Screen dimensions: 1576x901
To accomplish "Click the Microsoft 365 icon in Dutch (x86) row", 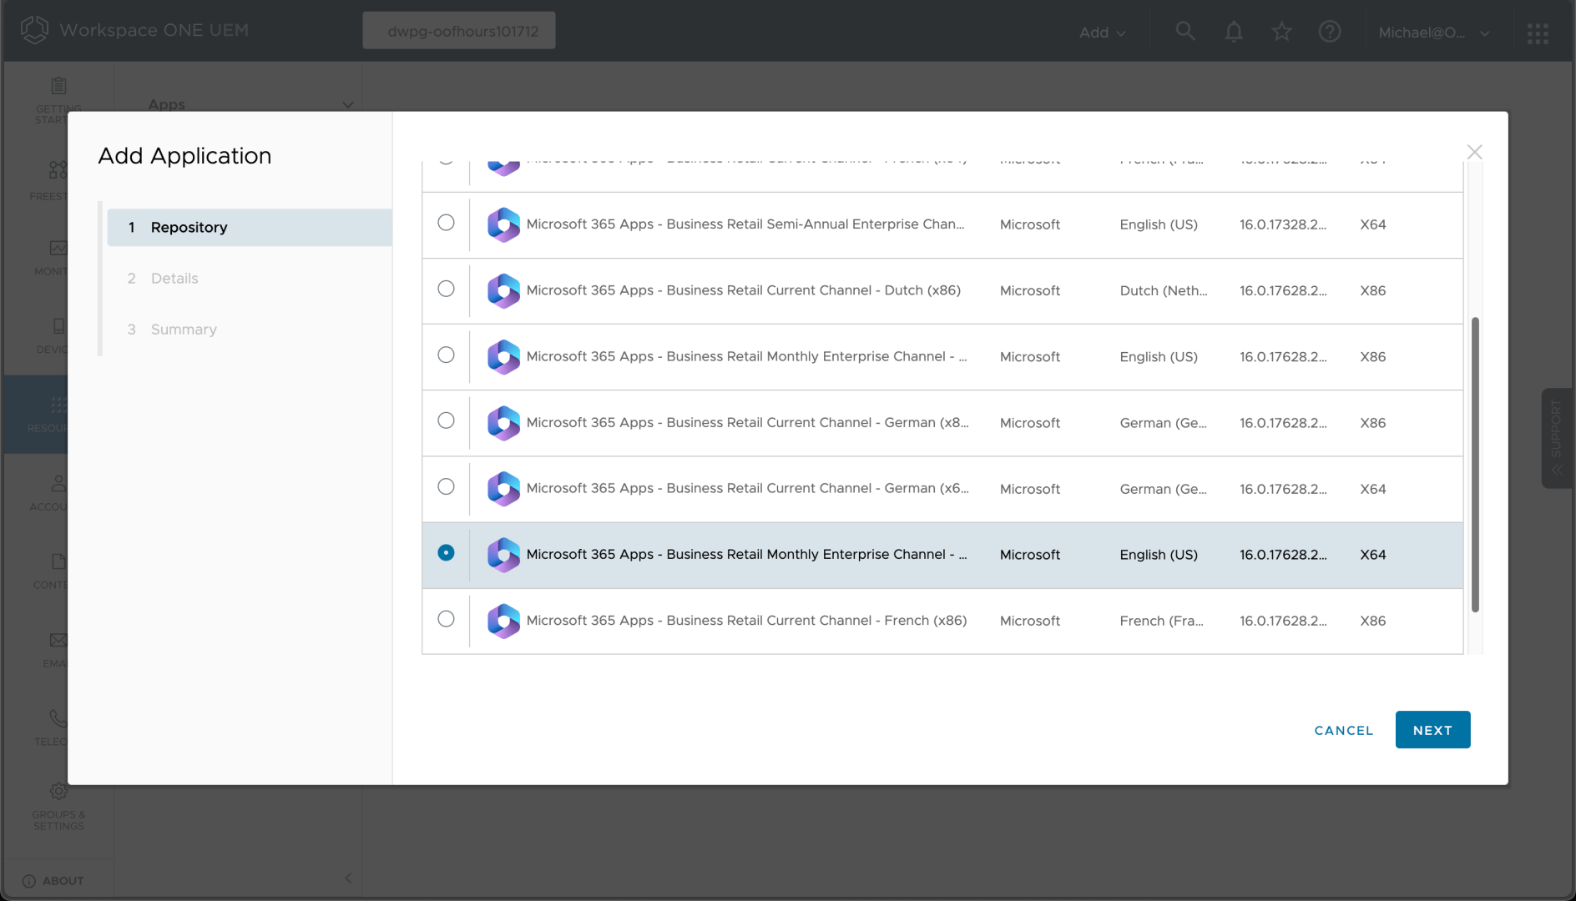I will click(503, 291).
